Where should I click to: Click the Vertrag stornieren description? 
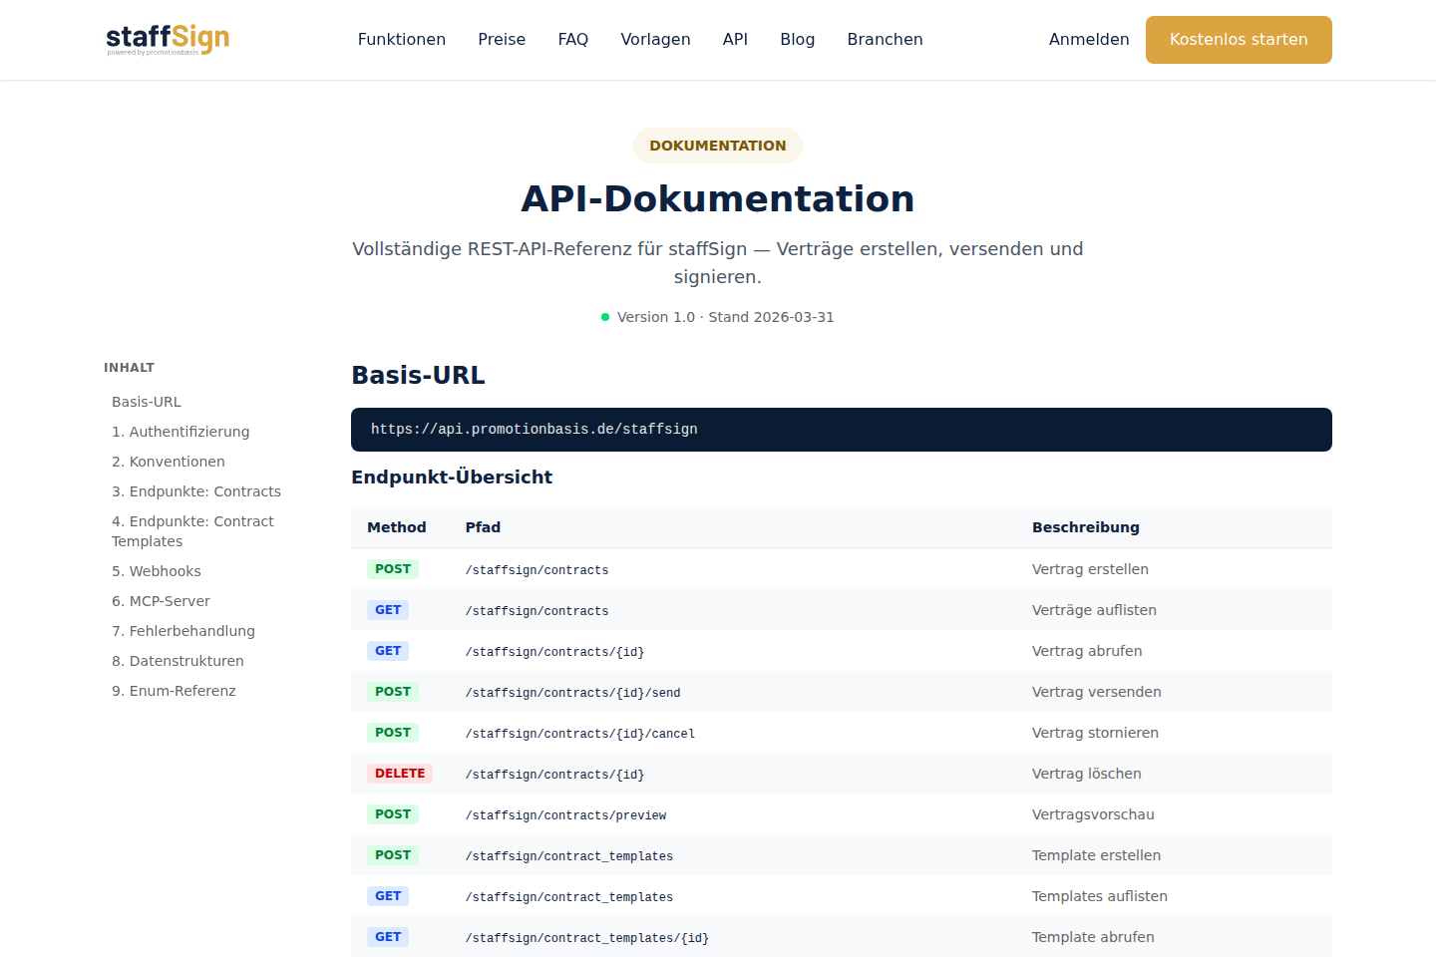1095,733
